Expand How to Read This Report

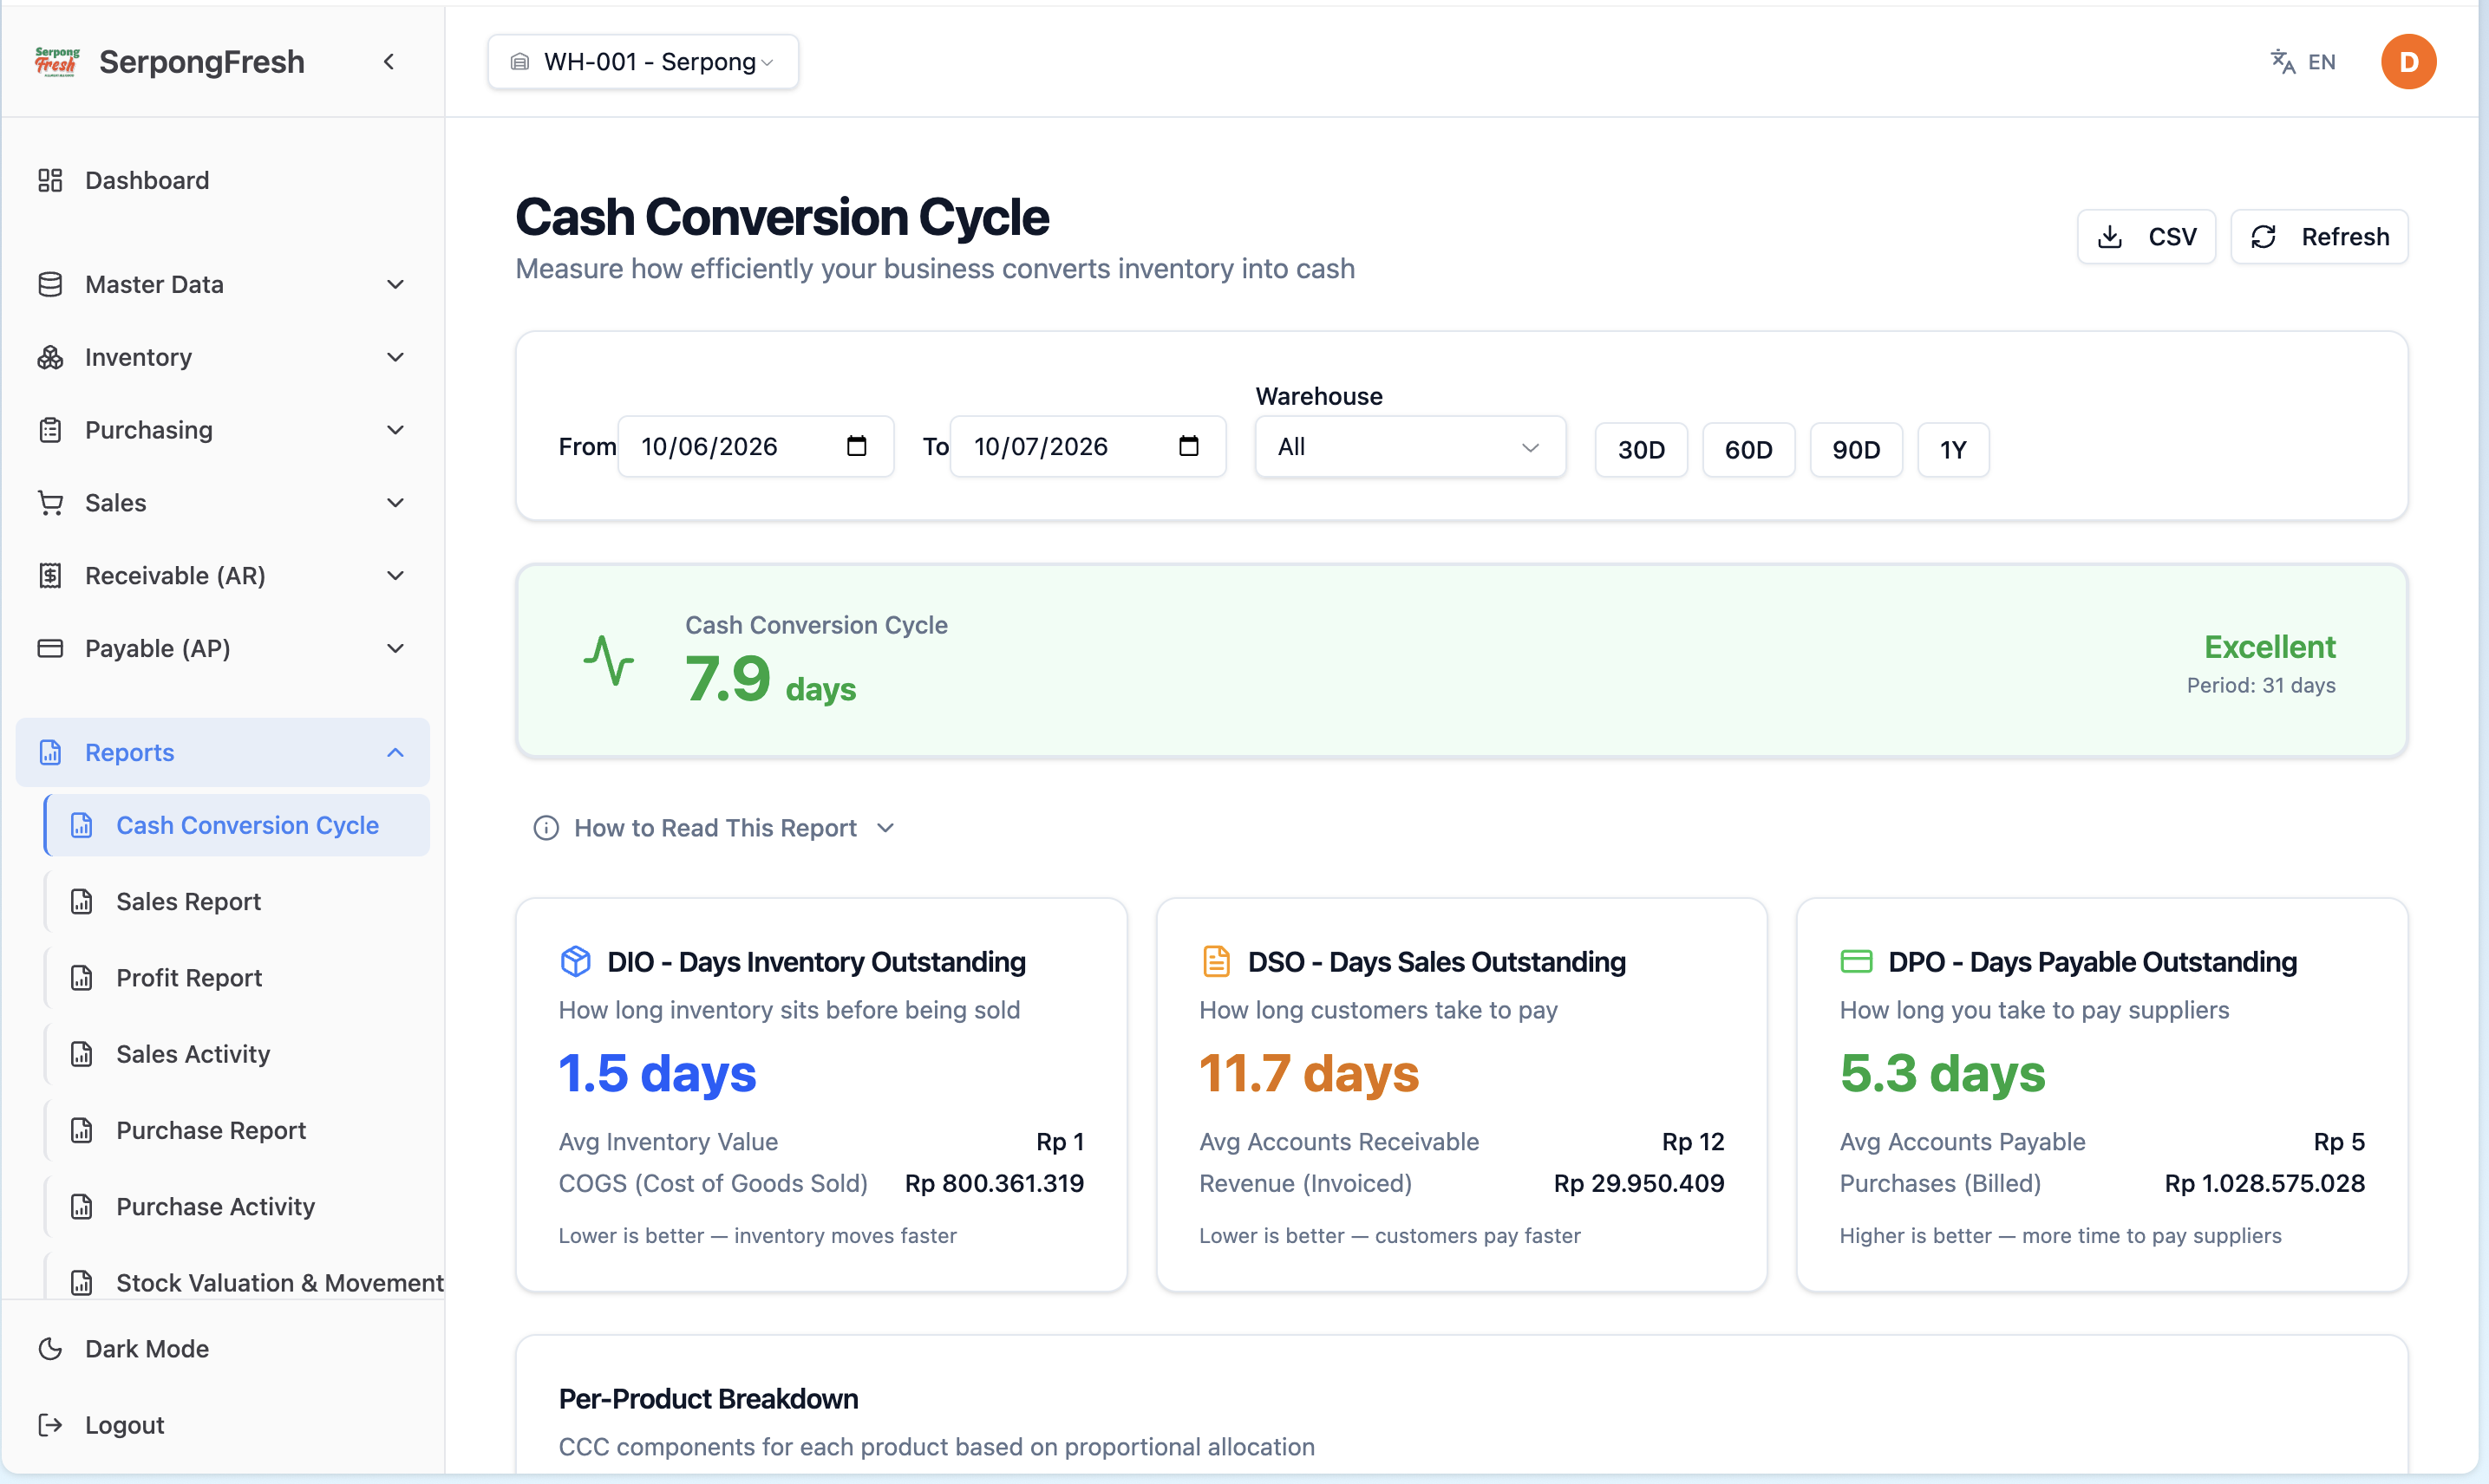[x=715, y=828]
